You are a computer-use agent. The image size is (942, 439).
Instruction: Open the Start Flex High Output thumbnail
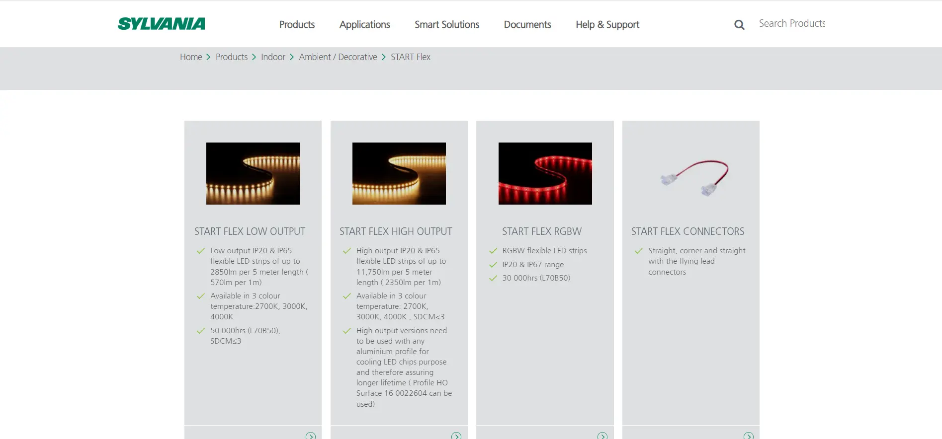coord(399,173)
